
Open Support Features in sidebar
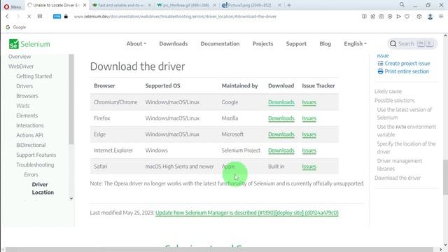36,155
